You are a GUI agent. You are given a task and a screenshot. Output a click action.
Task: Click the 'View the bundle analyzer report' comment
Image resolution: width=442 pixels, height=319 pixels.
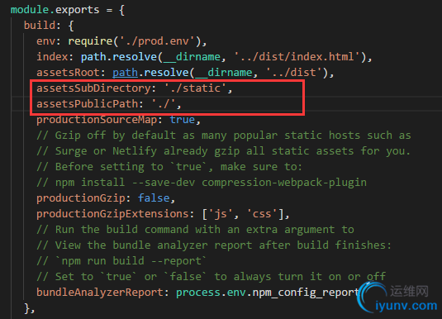(214, 245)
